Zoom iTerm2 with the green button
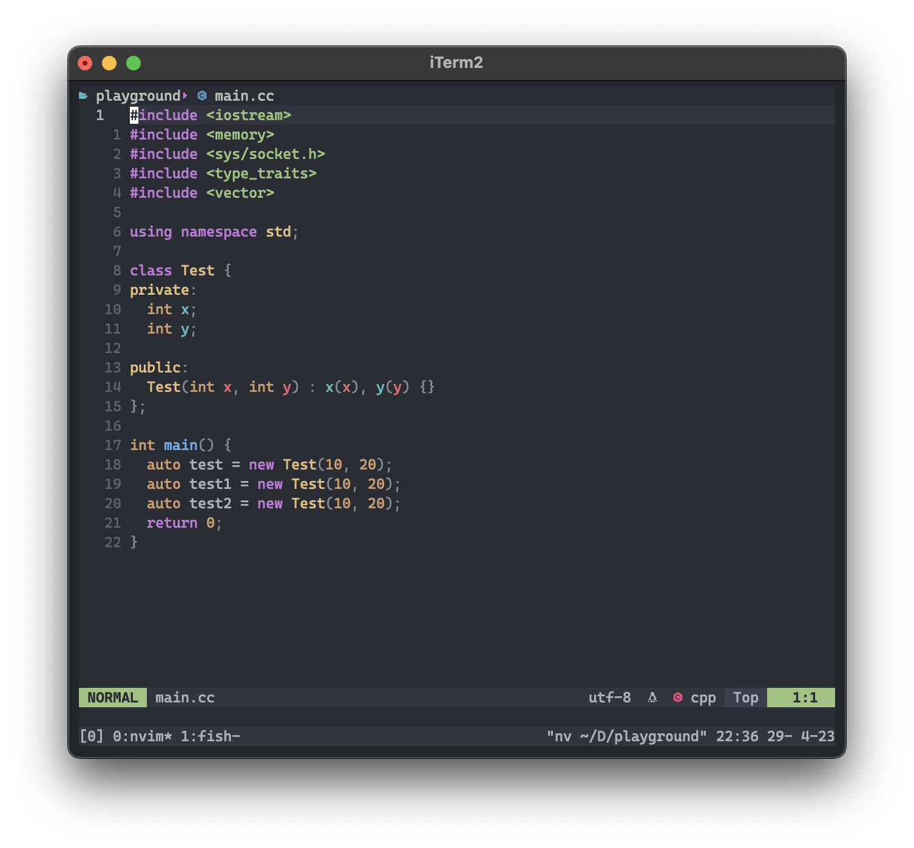914x848 pixels. point(134,63)
